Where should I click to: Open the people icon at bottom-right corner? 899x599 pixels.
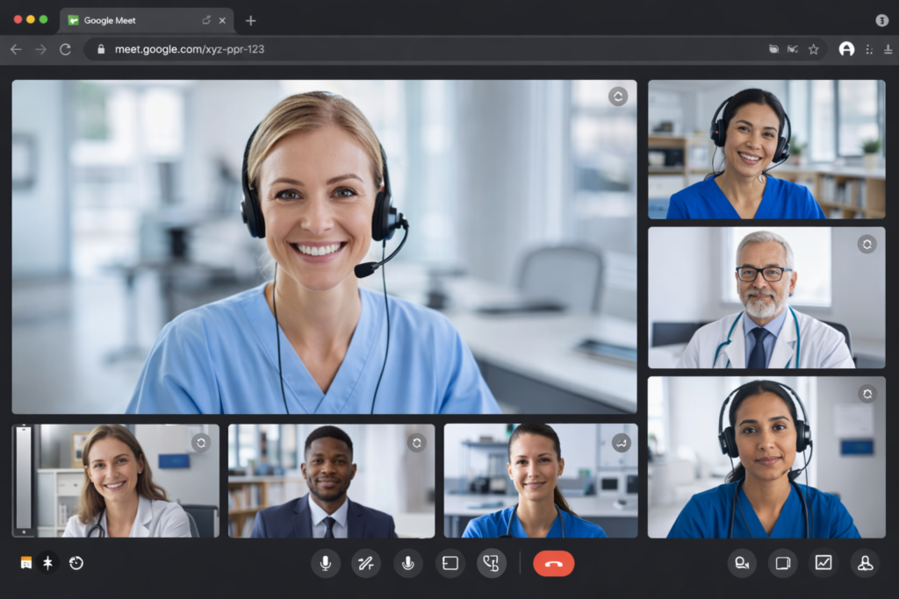865,563
